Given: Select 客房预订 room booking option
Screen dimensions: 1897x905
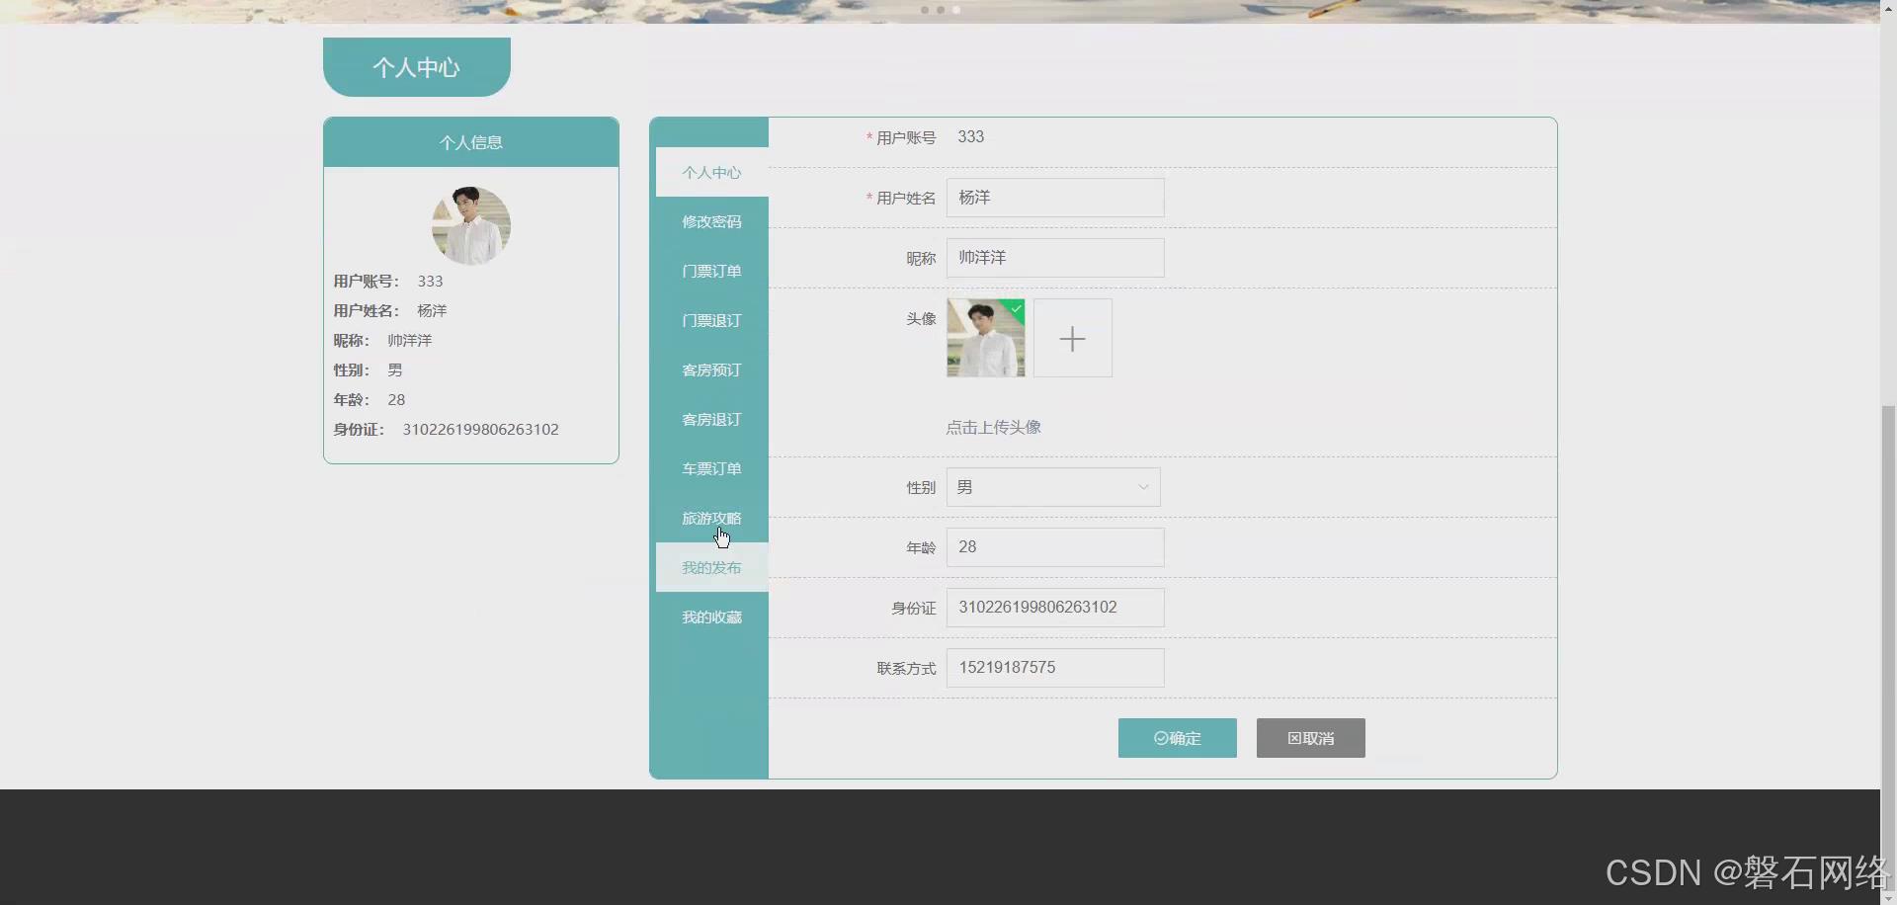Looking at the screenshot, I should [710, 370].
